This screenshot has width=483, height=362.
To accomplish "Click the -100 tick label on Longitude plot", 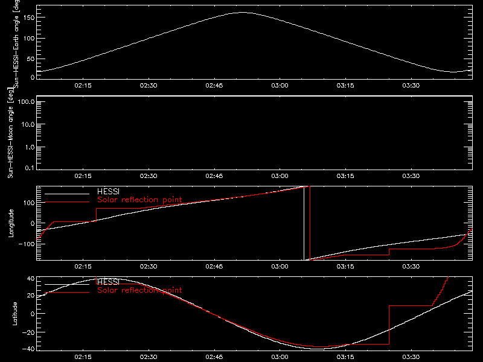I will [26, 244].
